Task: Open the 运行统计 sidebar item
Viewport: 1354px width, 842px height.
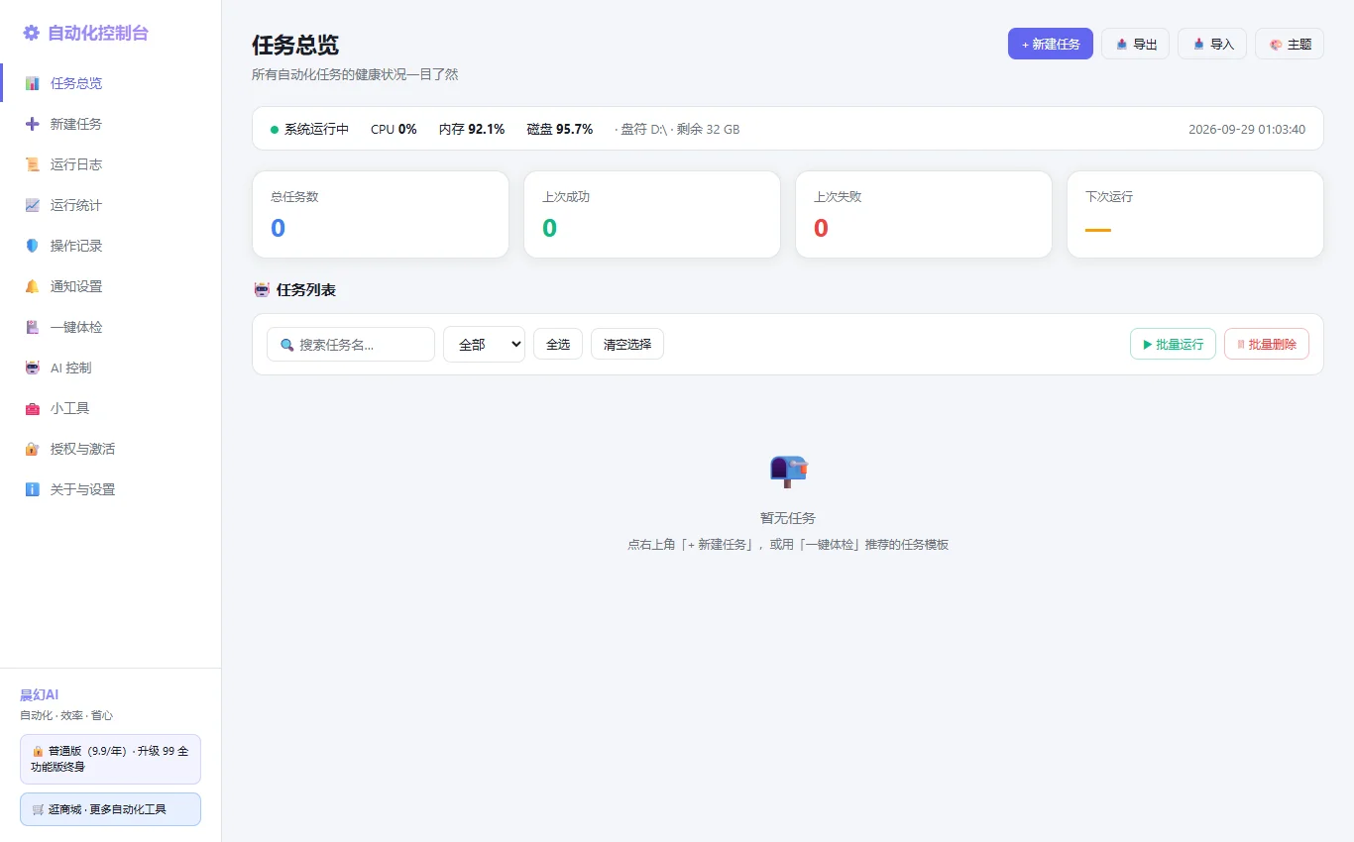Action: coord(111,205)
